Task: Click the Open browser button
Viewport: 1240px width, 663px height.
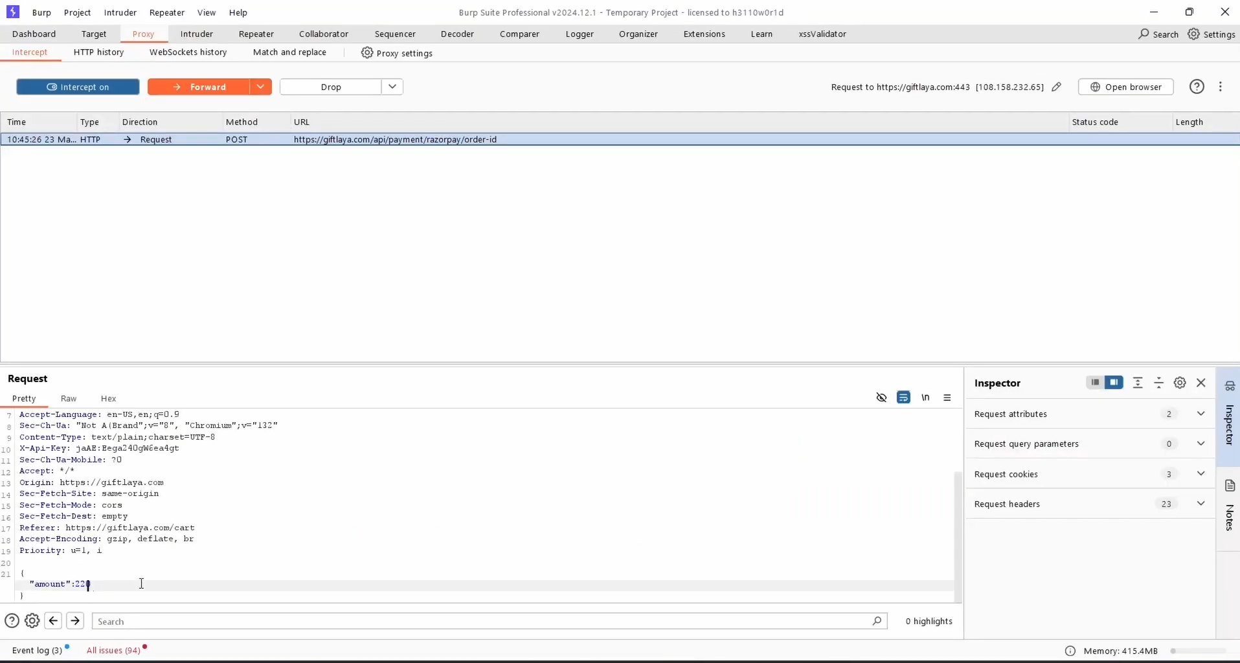Action: pyautogui.click(x=1125, y=87)
